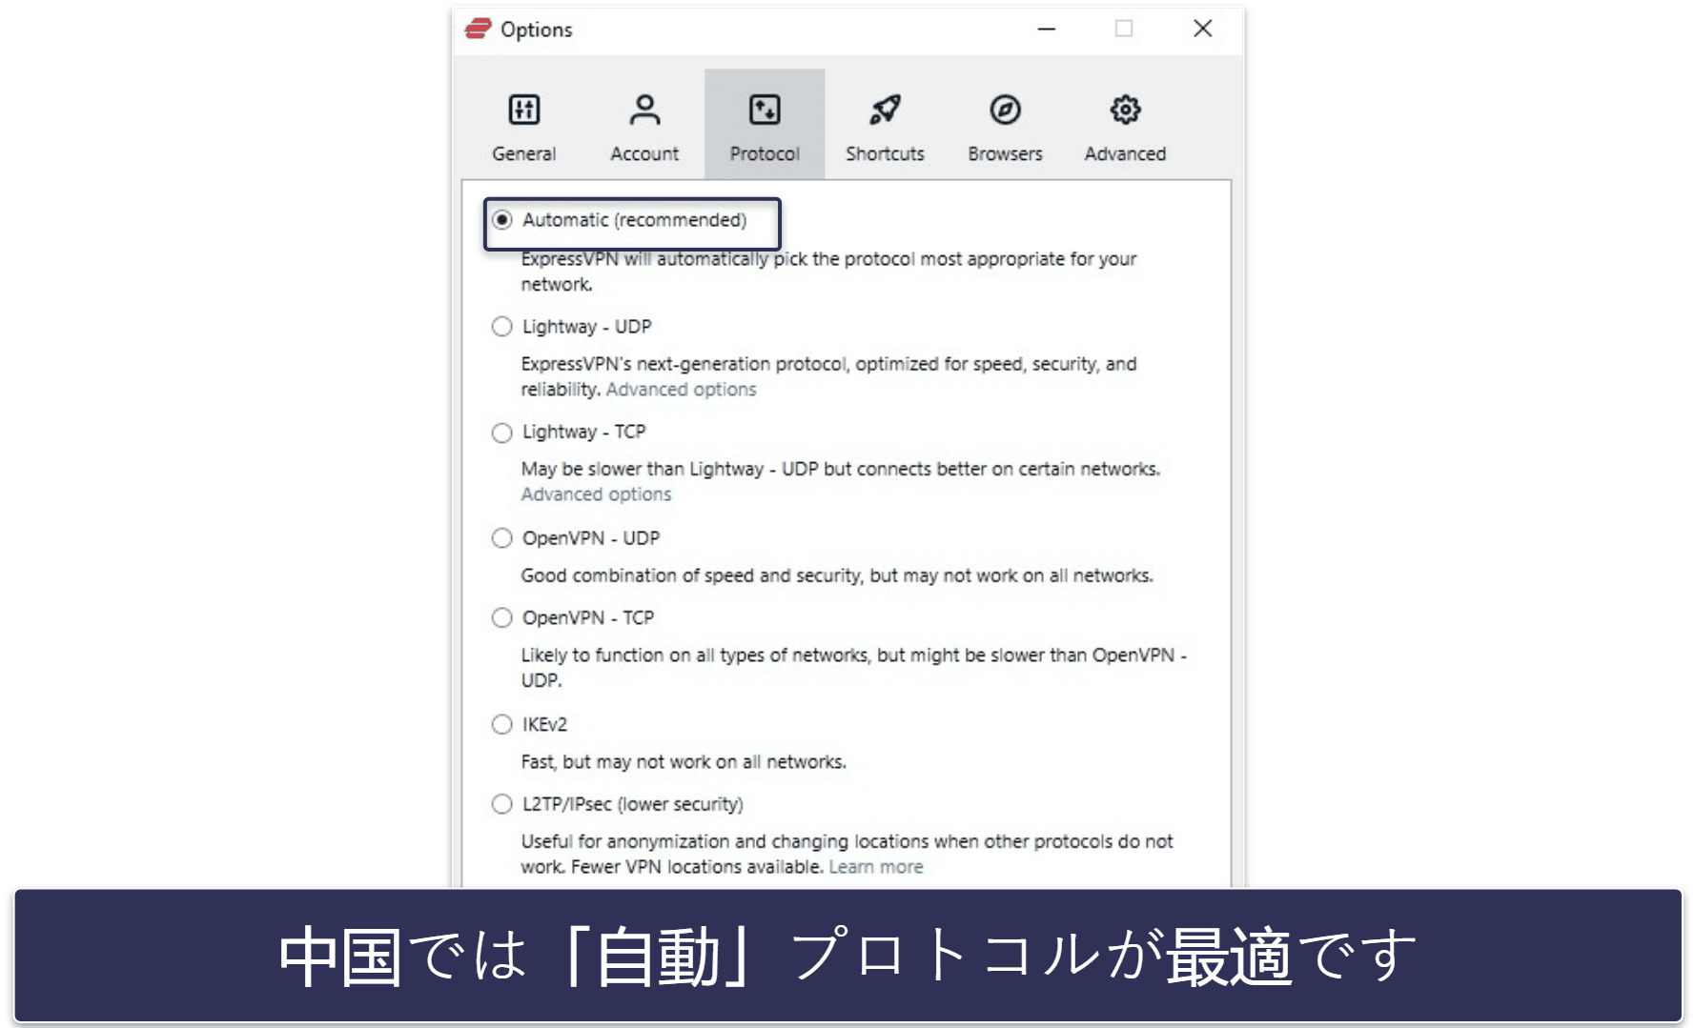This screenshot has height=1028, width=1695.
Task: Switch to the Account tab label
Action: (x=644, y=153)
